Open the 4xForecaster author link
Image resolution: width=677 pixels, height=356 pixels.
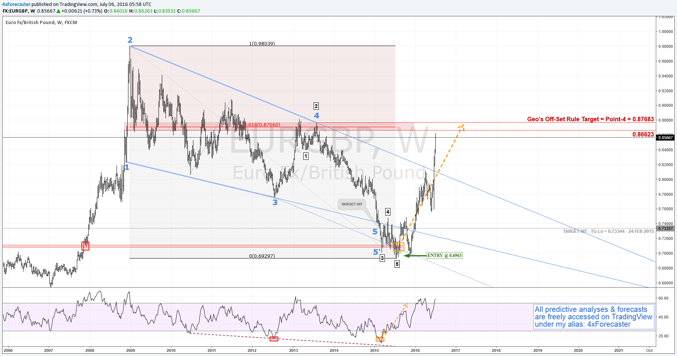(x=16, y=4)
